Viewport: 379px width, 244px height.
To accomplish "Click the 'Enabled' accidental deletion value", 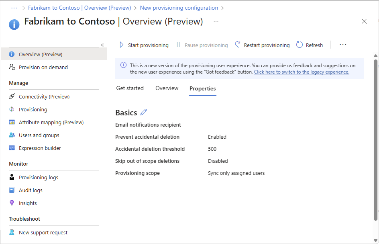I will (217, 137).
